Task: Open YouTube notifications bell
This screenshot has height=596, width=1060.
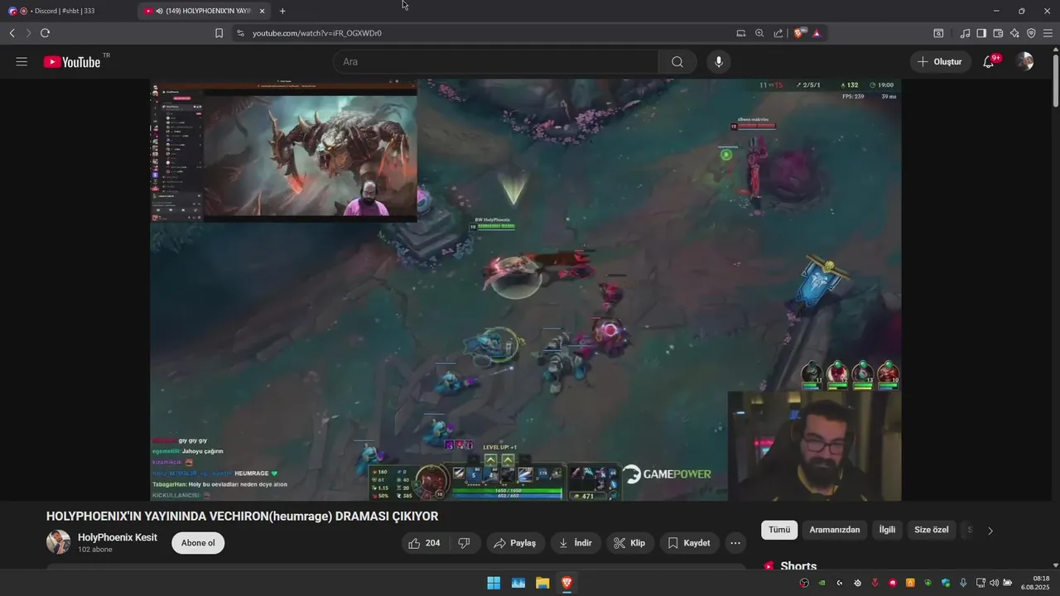Action: [x=989, y=62]
